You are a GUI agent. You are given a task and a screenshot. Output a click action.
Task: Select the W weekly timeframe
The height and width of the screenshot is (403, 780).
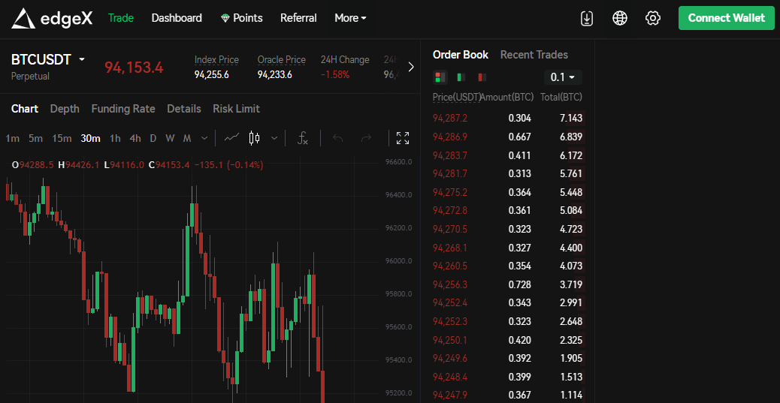(170, 138)
